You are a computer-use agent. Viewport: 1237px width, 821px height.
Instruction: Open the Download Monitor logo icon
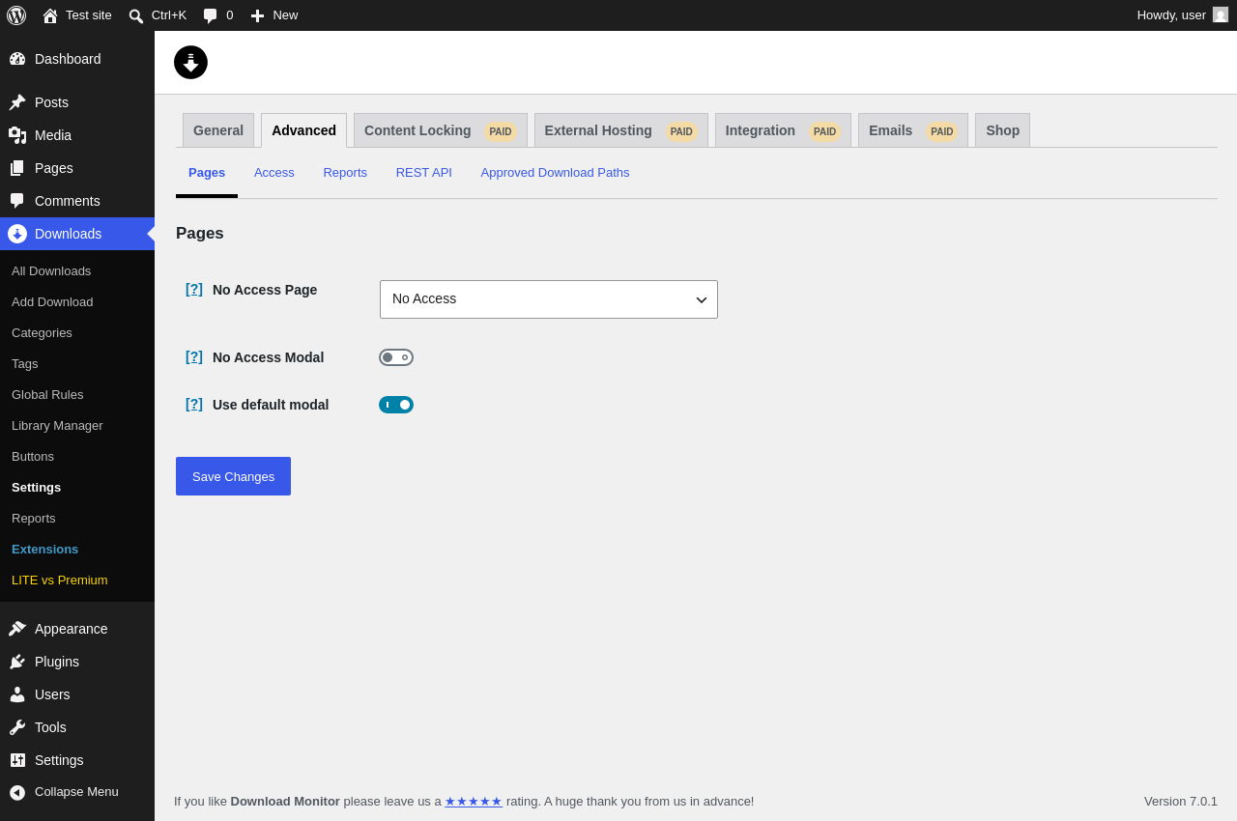(190, 62)
